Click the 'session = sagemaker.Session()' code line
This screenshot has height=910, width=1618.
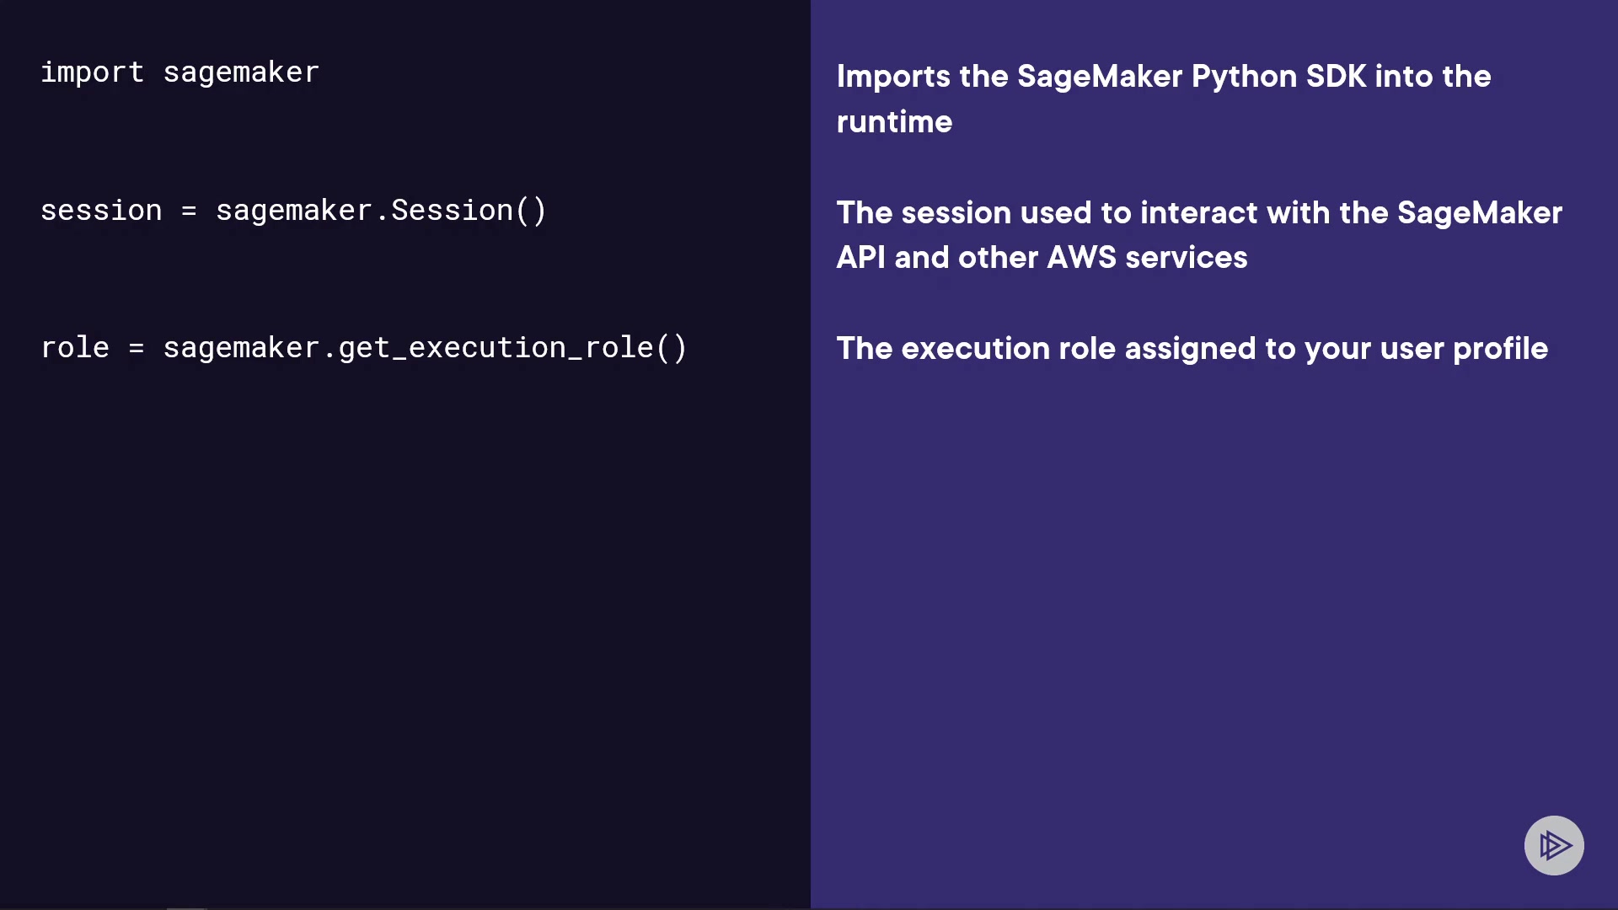point(293,211)
